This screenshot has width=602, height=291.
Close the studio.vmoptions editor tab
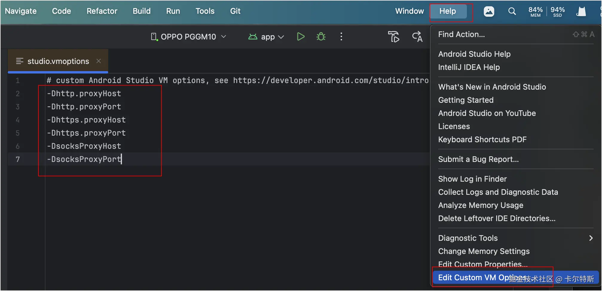99,61
